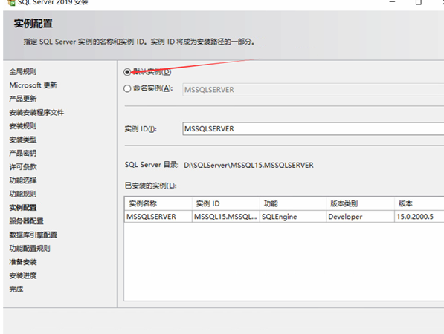The image size is (444, 334).
Task: Minimize the SQL Server 2019 setup window
Action: tap(392, 2)
